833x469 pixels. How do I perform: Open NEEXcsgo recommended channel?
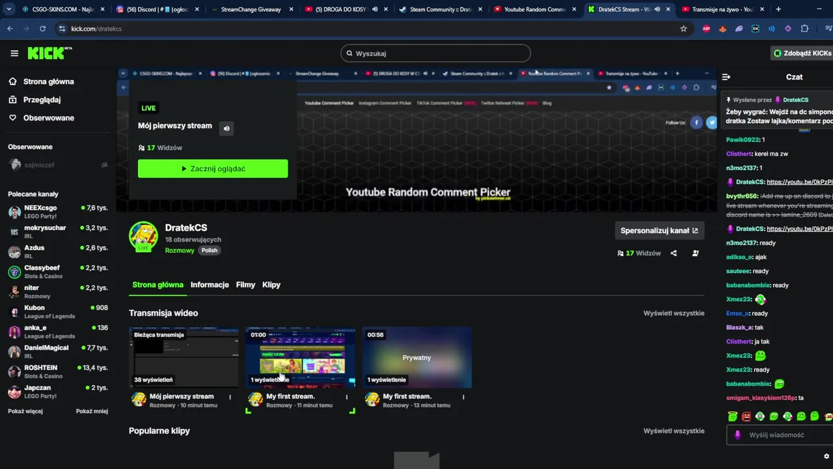(x=58, y=212)
